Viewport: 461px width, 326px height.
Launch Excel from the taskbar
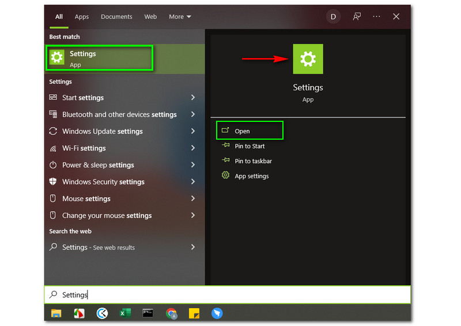125,313
